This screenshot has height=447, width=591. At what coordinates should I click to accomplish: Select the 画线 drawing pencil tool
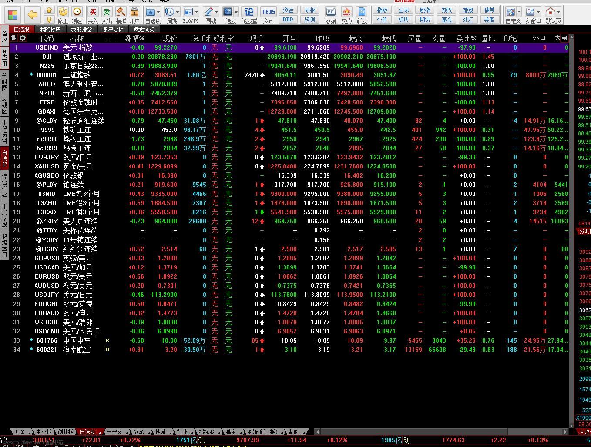208,12
